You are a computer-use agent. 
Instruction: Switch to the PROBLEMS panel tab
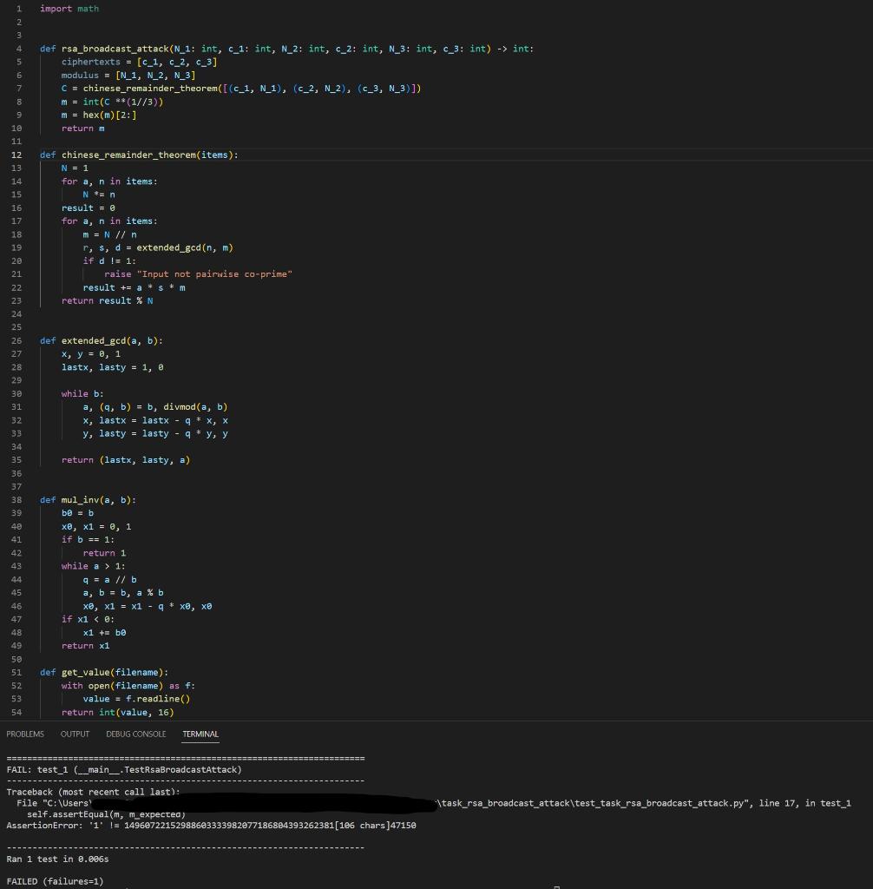[24, 734]
